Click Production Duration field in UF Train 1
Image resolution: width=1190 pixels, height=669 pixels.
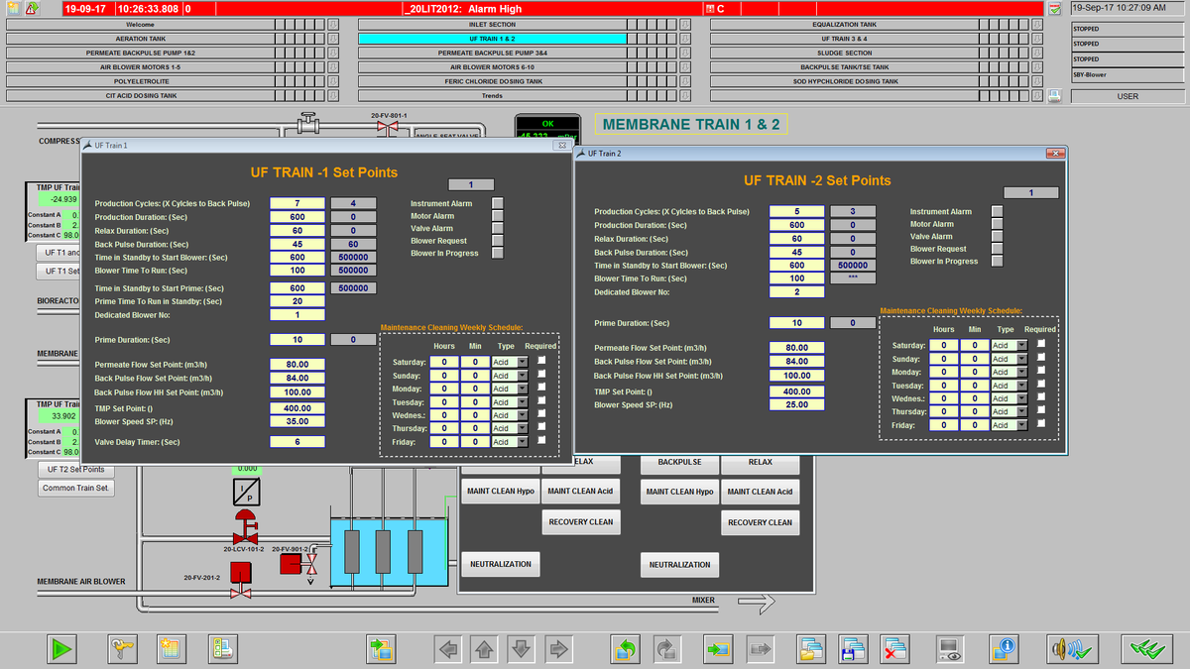(297, 216)
